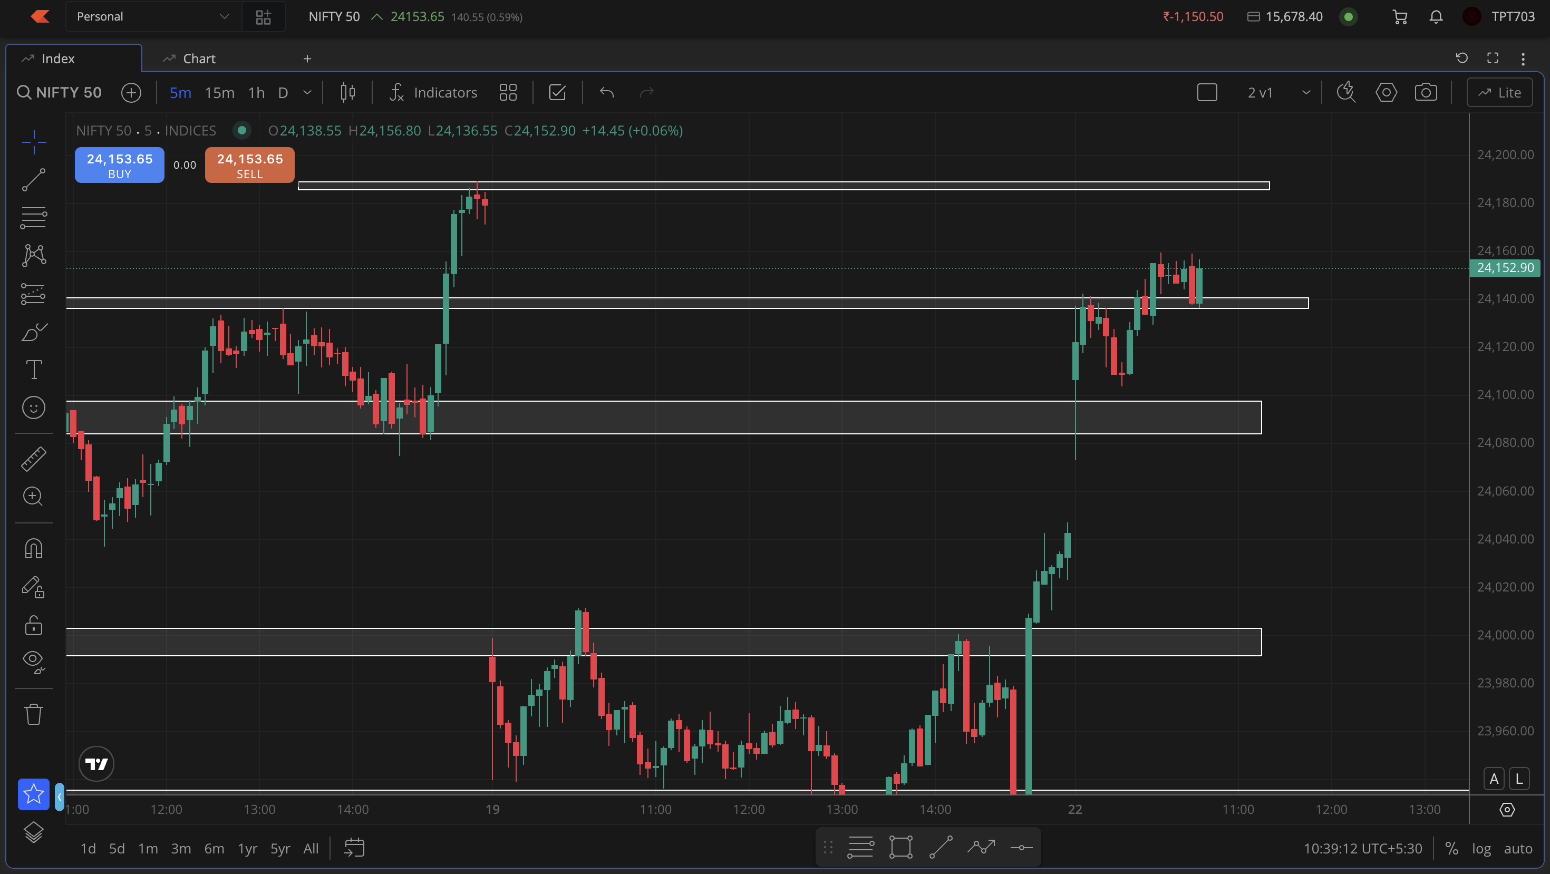Switch to the Index tab
Screen dimensions: 1550x874
point(73,59)
